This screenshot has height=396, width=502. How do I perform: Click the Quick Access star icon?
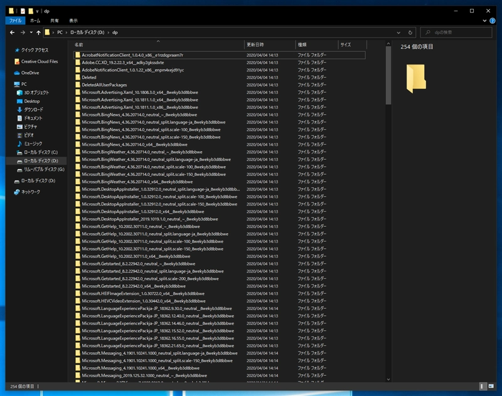point(17,50)
